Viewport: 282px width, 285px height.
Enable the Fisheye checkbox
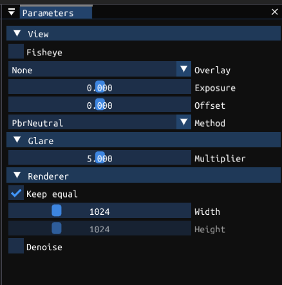click(x=16, y=51)
